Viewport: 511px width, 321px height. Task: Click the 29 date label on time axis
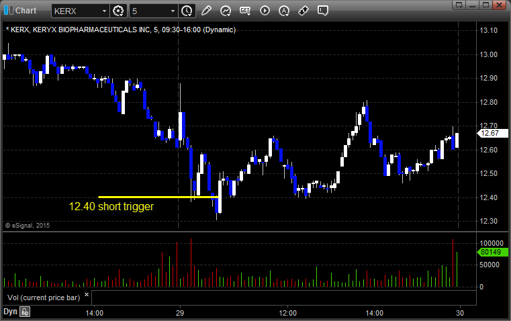[x=180, y=313]
